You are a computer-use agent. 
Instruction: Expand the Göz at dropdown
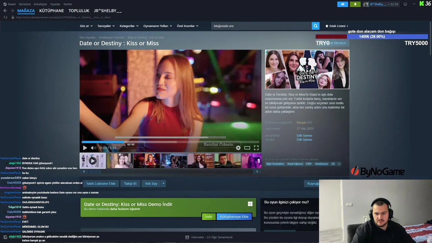coord(86,26)
